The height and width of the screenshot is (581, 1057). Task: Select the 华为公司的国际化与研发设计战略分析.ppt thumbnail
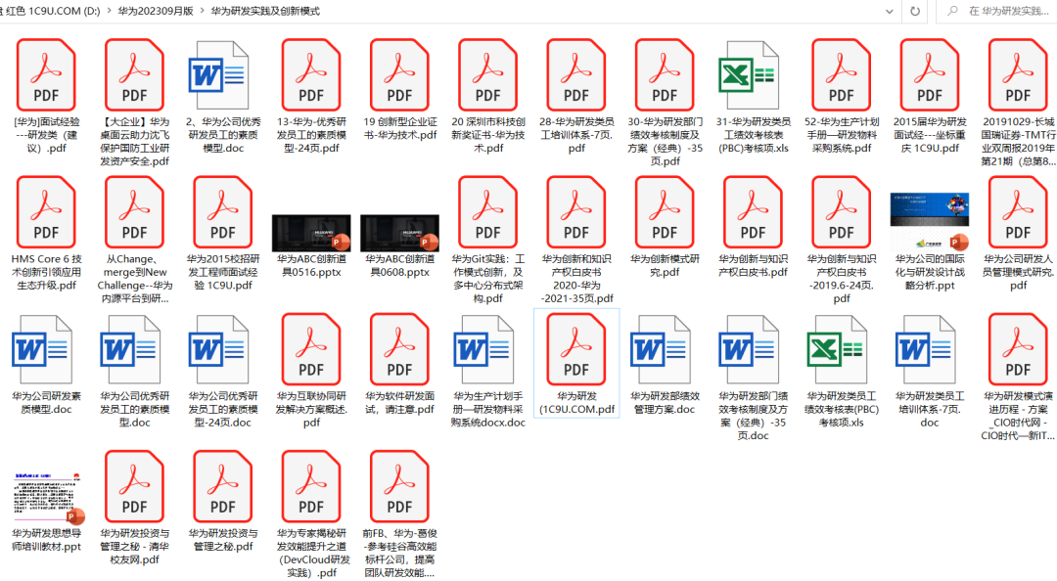930,222
